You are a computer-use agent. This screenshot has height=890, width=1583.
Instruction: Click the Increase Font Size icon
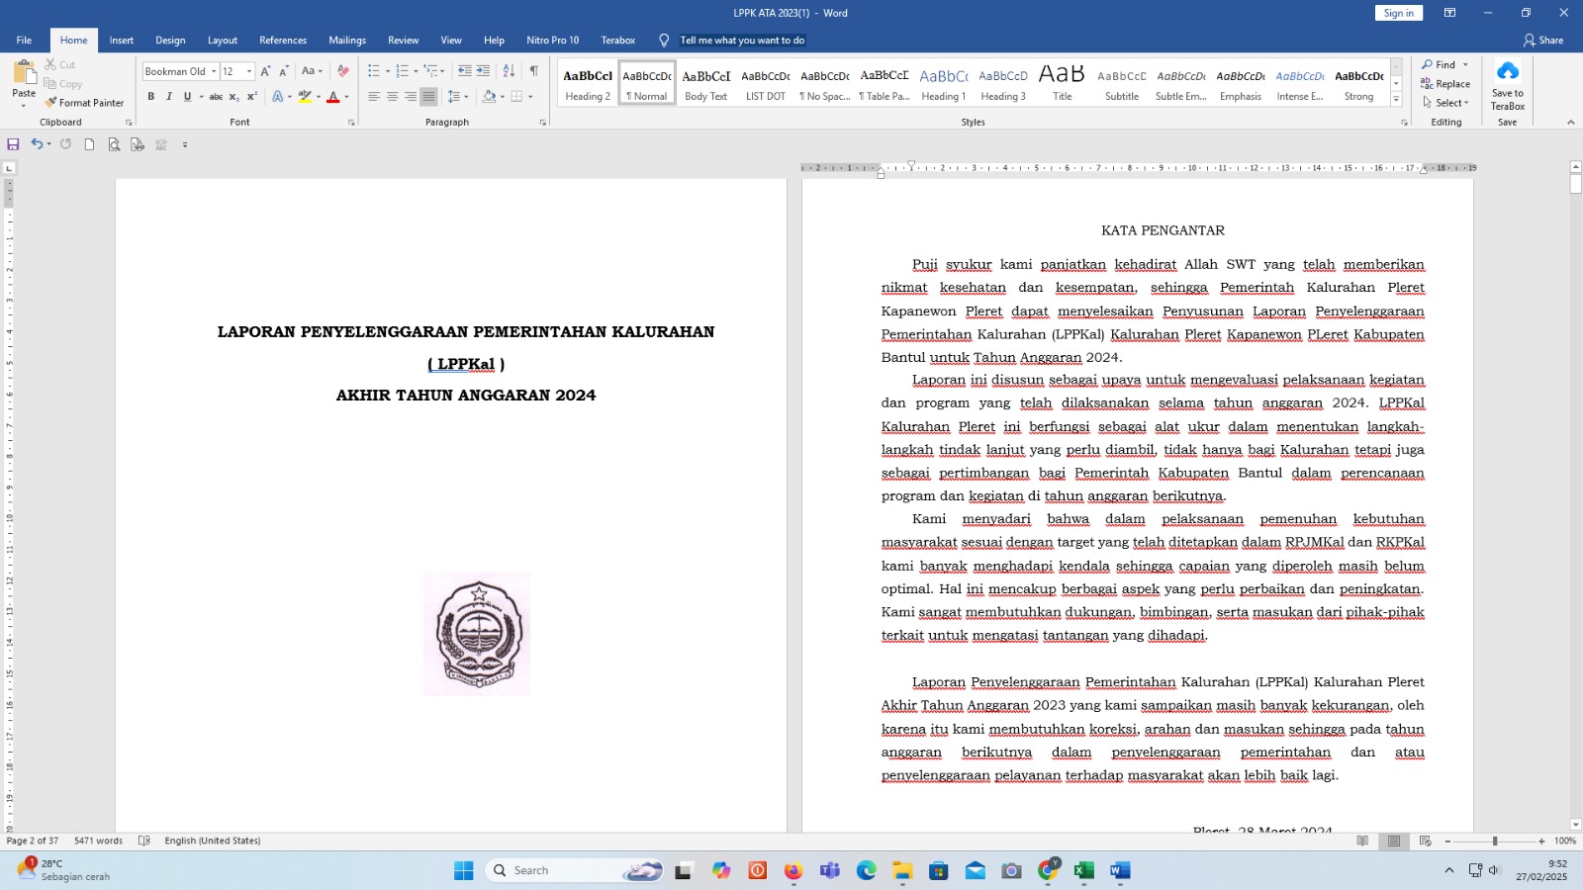click(265, 71)
